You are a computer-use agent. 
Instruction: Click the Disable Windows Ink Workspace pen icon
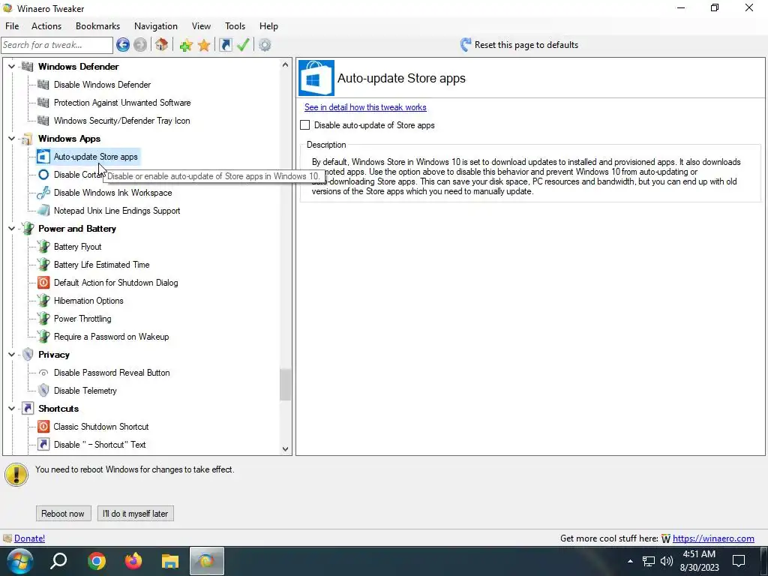[43, 193]
